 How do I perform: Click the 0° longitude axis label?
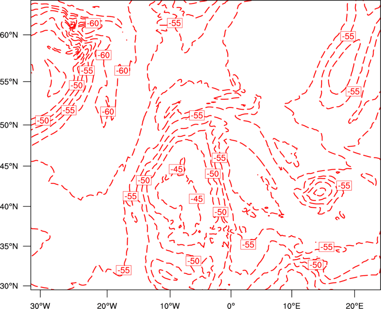click(231, 305)
